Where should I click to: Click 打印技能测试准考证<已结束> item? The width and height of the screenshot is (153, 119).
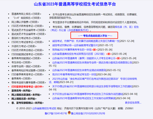click(28, 54)
